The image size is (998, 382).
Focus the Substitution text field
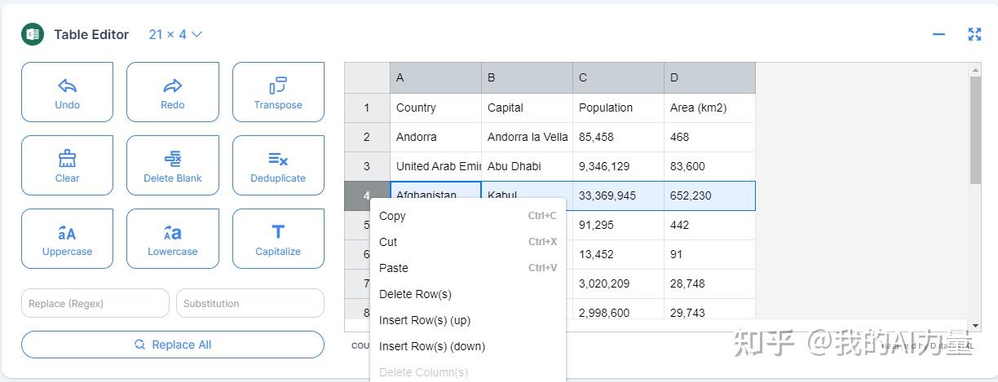(x=249, y=304)
